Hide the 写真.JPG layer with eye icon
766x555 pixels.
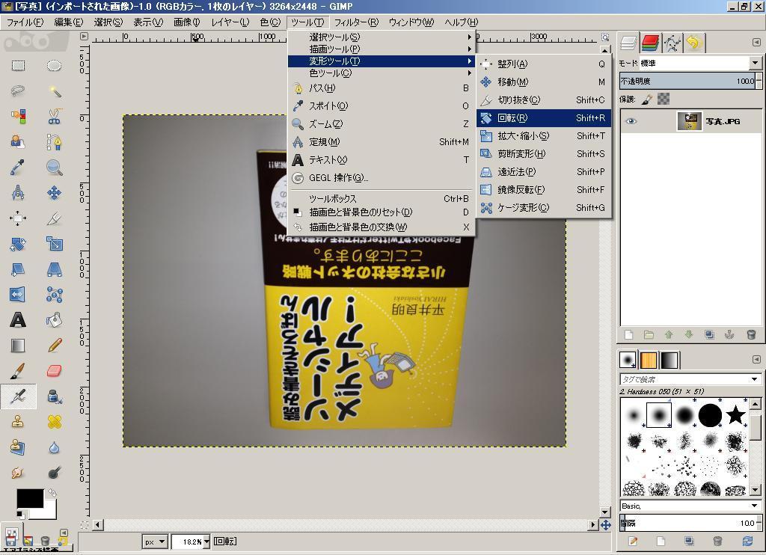[631, 121]
